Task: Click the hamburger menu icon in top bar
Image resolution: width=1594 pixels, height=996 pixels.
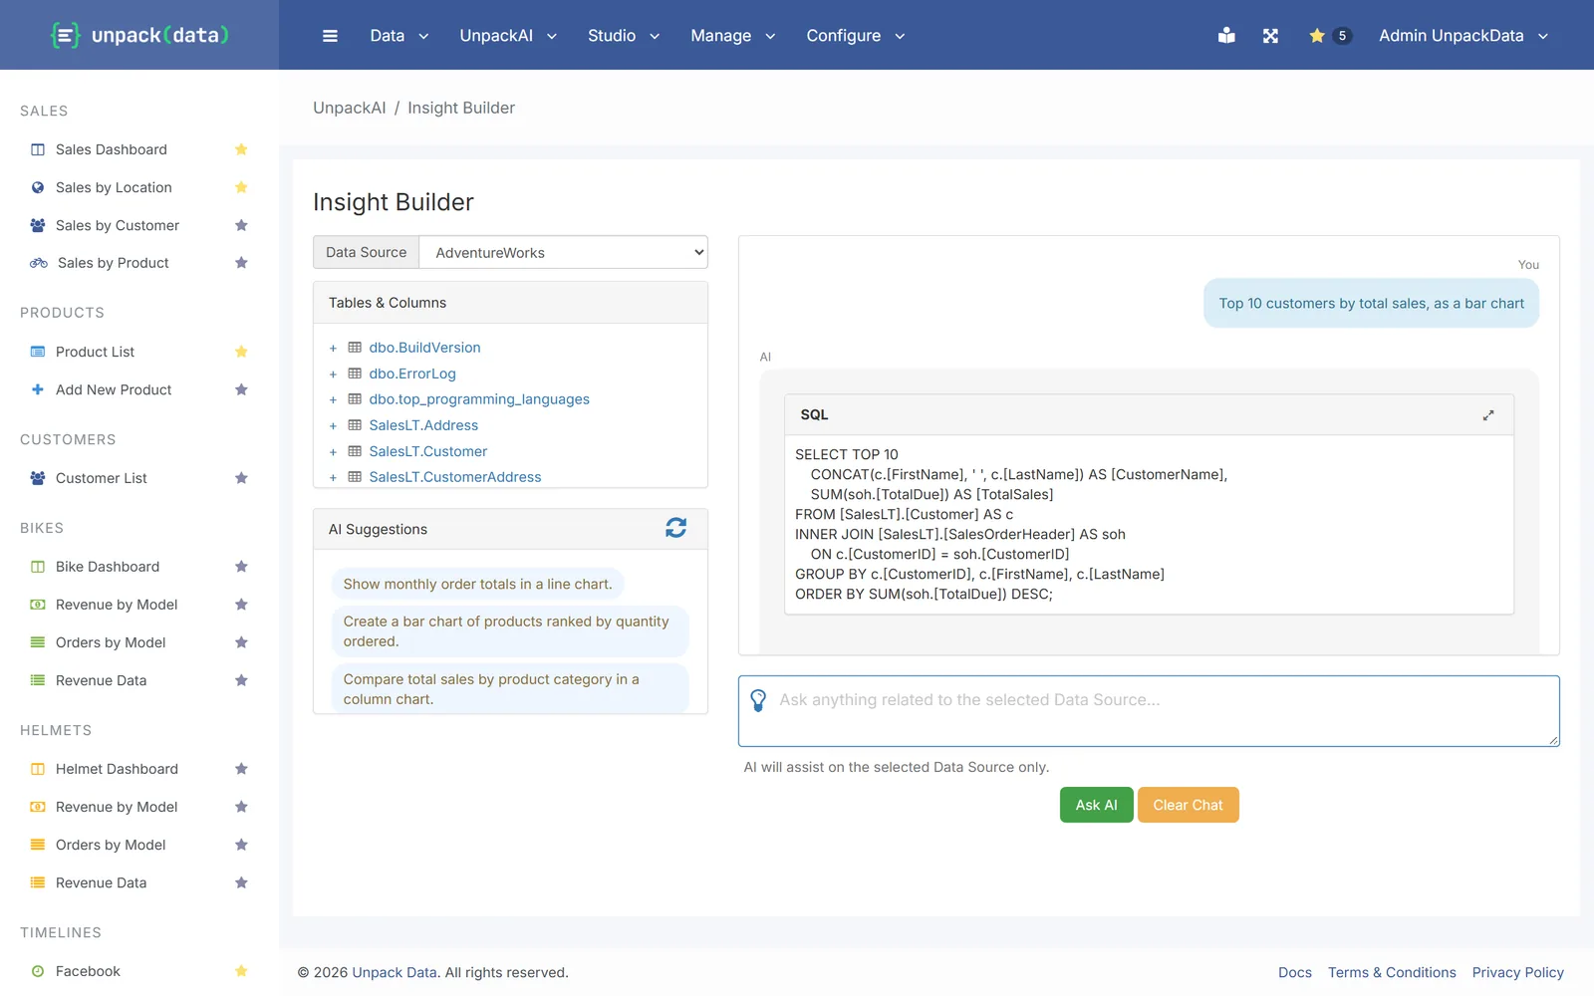Action: 330,36
